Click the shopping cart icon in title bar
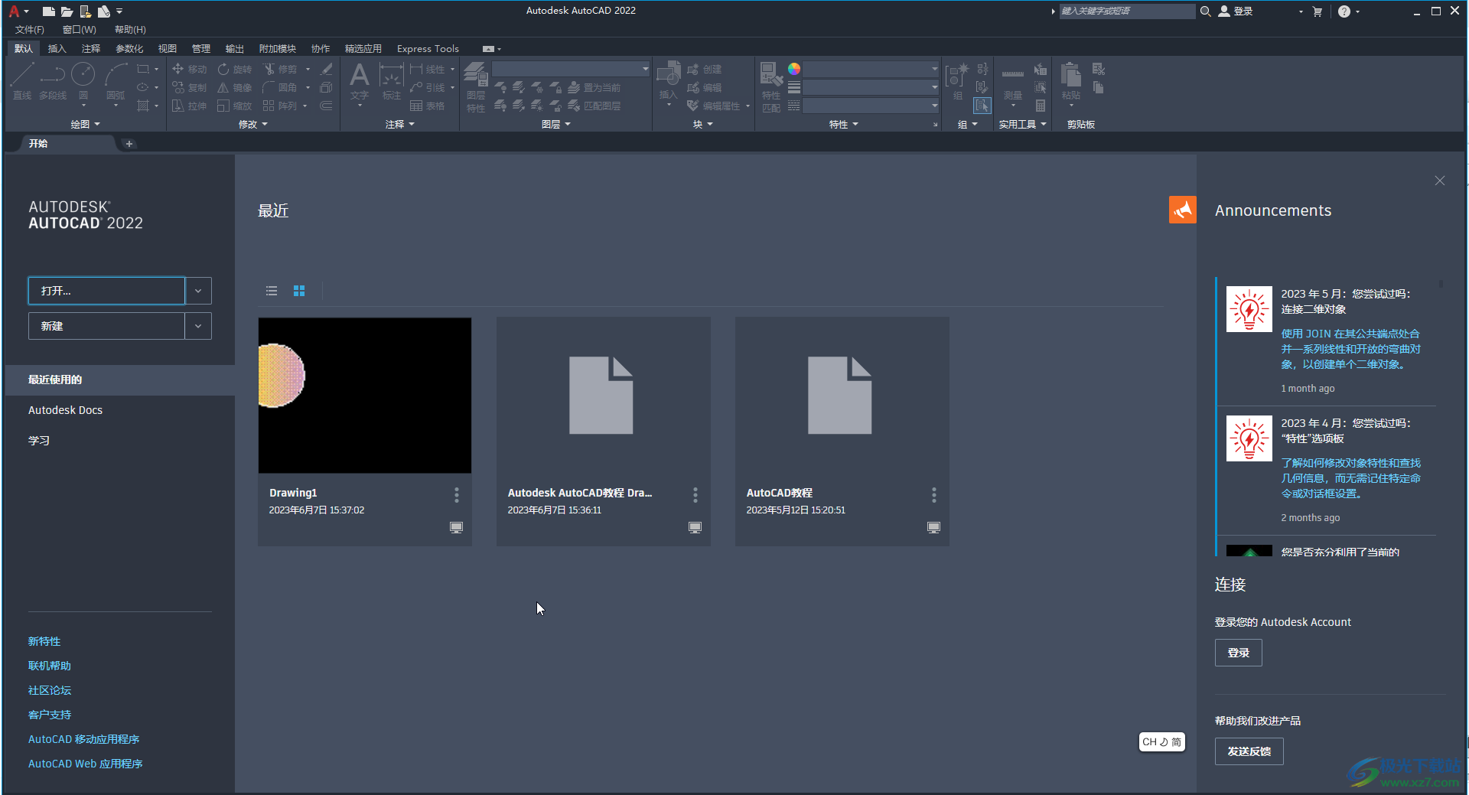Image resolution: width=1469 pixels, height=795 pixels. pos(1317,11)
